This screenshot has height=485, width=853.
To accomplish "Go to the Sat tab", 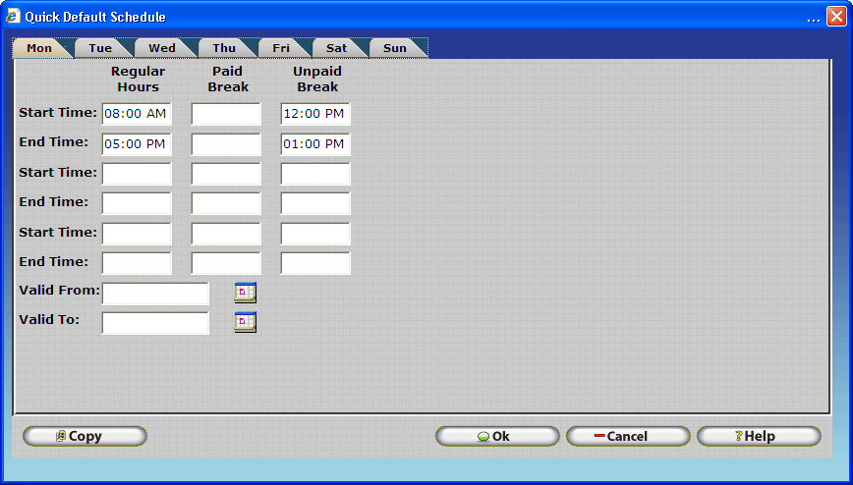I will point(336,48).
